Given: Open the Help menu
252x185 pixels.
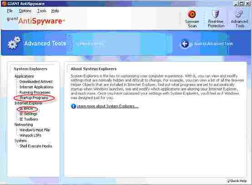Looking at the screenshot, I should pos(55,11).
